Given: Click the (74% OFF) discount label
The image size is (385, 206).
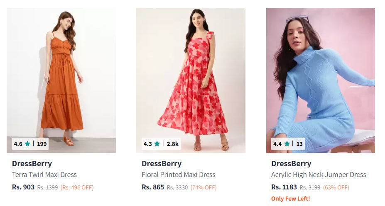Looking at the screenshot, I should (204, 187).
